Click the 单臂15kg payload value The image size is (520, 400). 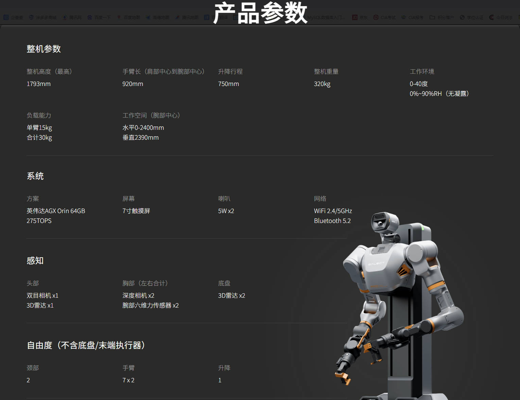[x=39, y=128]
